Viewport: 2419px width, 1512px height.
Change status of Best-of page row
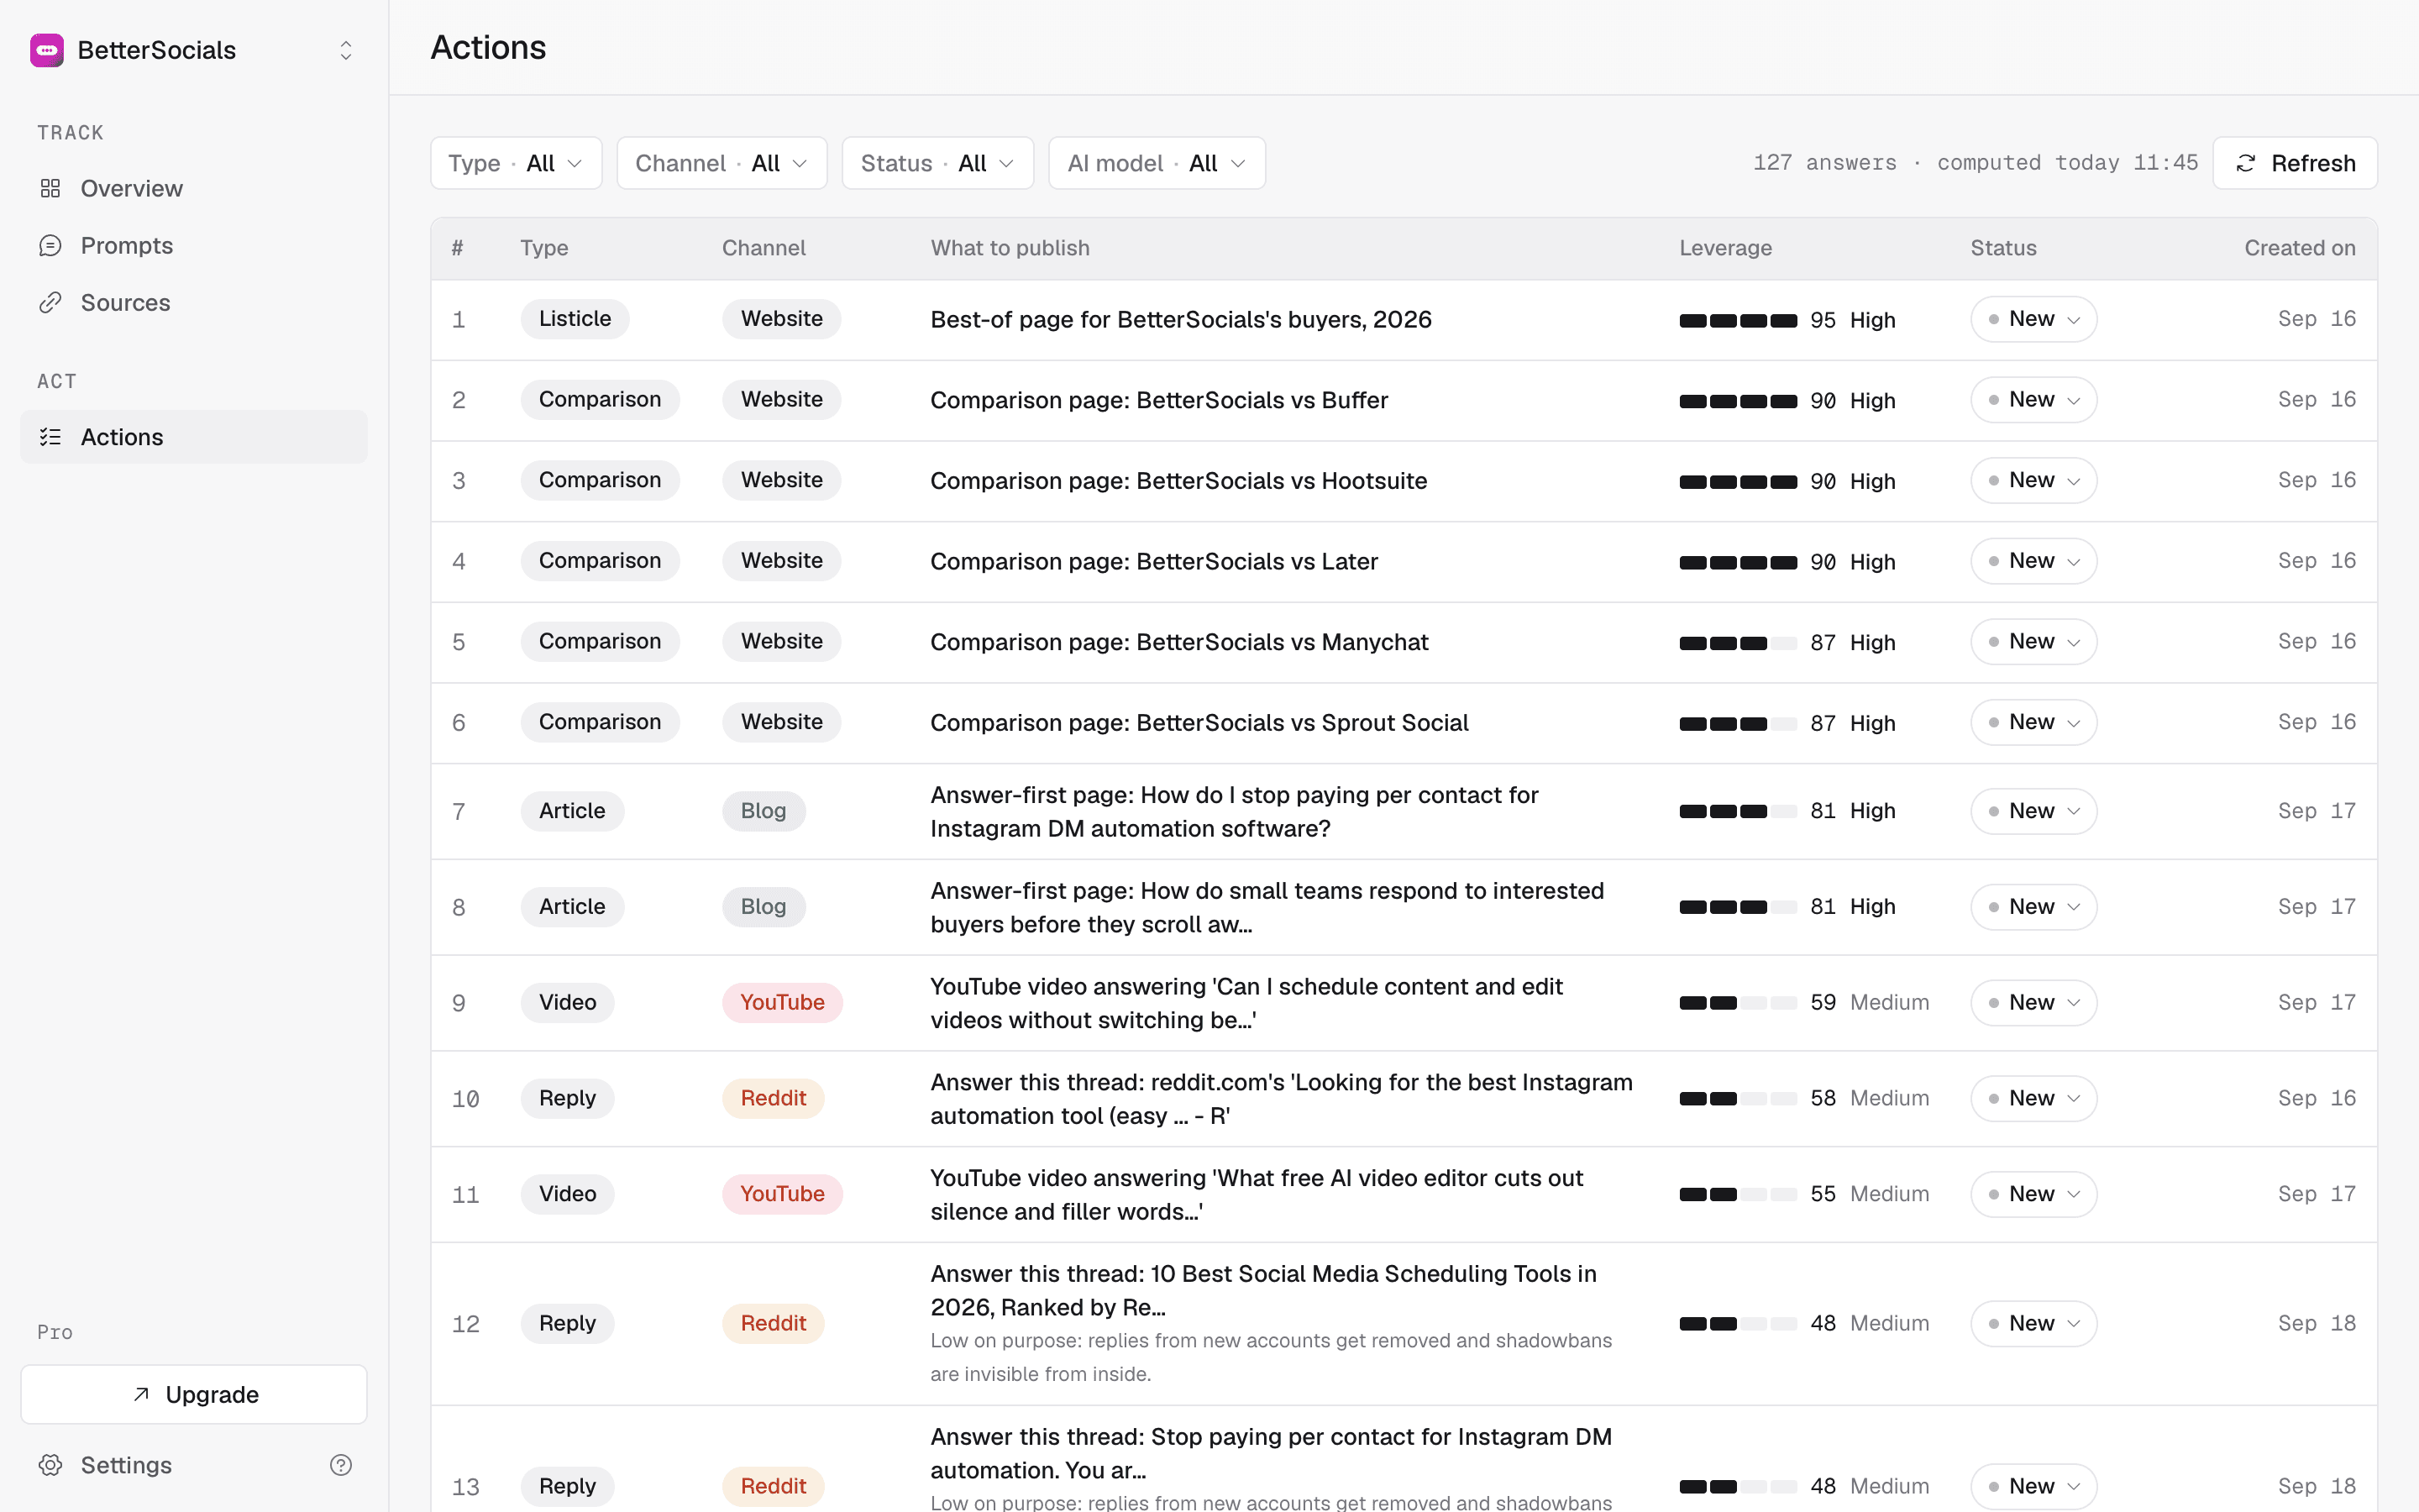pos(2033,319)
